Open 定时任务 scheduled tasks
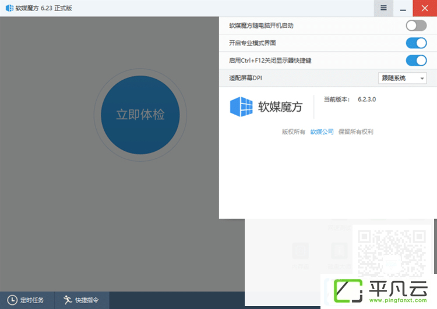 [x=27, y=300]
